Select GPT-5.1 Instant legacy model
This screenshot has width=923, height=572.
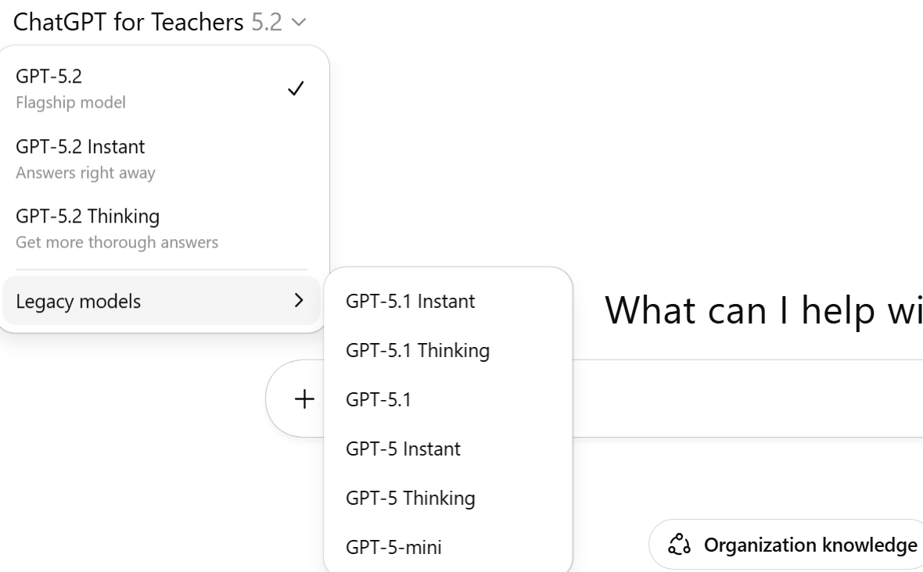tap(410, 301)
